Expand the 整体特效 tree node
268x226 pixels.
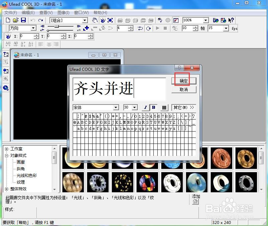[x=6, y=189]
